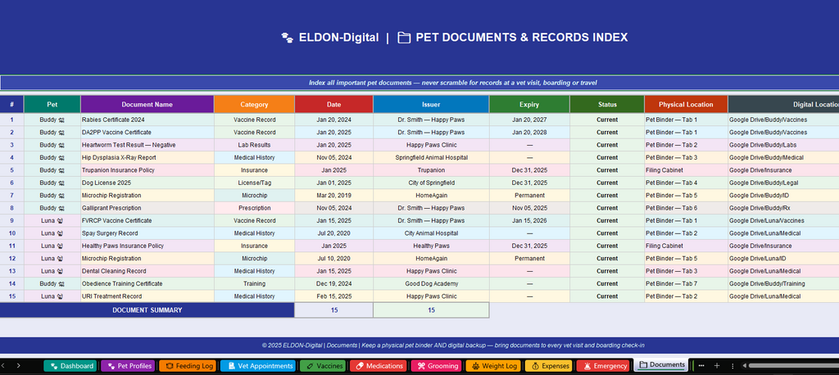Select the Dog License 2025 cell
839x375 pixels.
tap(147, 183)
